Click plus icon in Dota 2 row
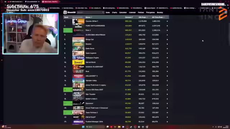The width and height of the screenshot is (230, 129). pyautogui.click(x=167, y=30)
